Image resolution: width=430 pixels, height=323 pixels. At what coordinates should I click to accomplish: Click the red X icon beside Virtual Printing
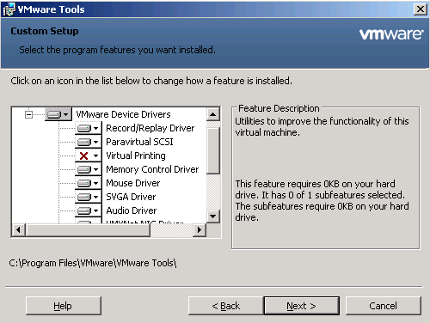coord(83,155)
